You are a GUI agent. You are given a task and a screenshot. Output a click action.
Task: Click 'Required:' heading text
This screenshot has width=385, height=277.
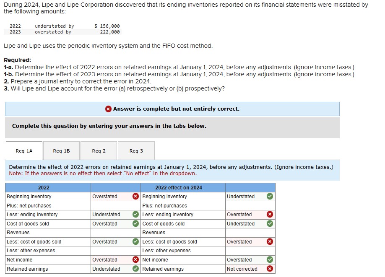[x=18, y=60]
